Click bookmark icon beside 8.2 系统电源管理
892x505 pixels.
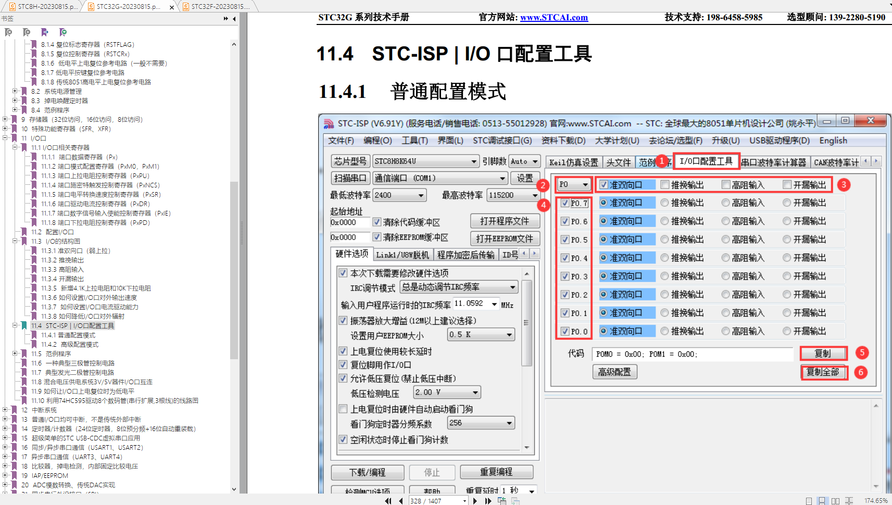tap(24, 92)
